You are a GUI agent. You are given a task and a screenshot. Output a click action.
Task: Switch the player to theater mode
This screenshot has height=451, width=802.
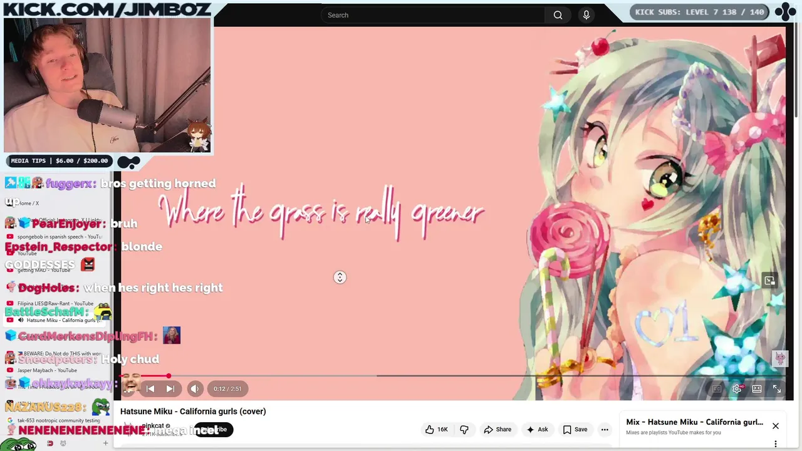tap(757, 389)
